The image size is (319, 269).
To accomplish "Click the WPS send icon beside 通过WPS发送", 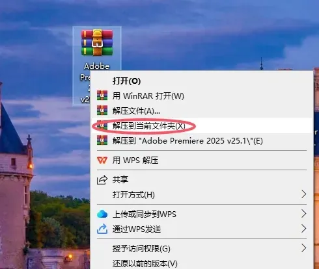I will (x=102, y=229).
